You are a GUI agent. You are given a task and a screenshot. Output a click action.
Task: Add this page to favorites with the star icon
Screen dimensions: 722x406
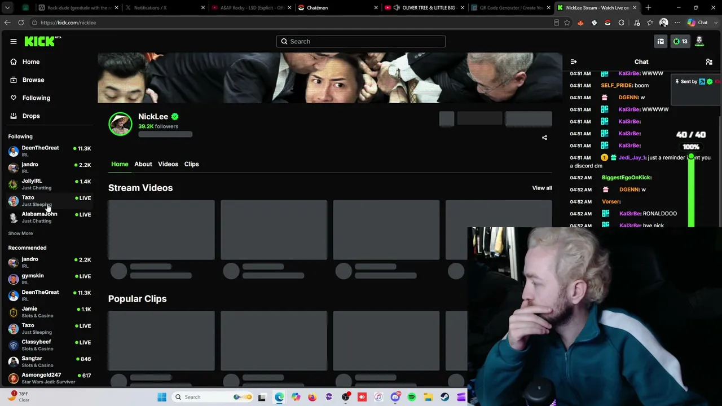tap(567, 23)
